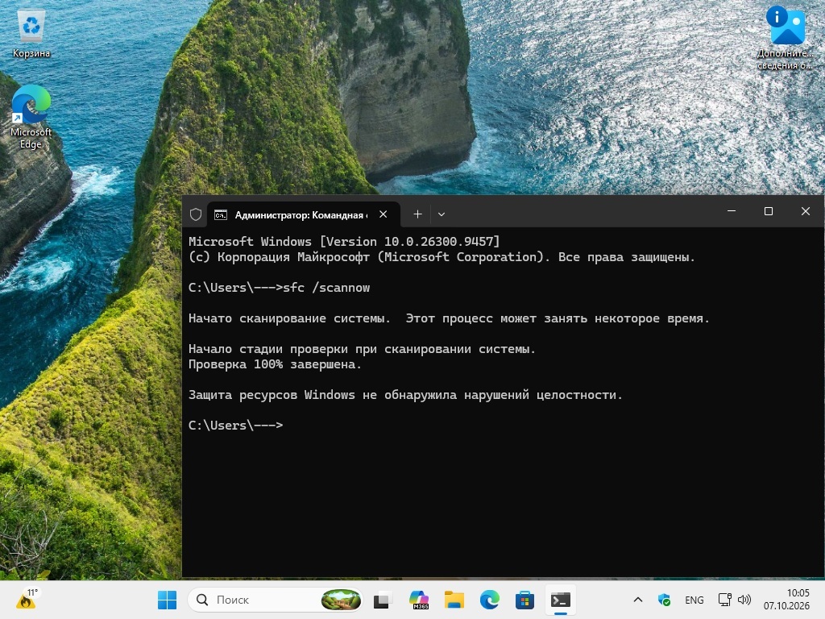This screenshot has height=619, width=825.
Task: Open Task View on the taskbar
Action: coord(383,600)
